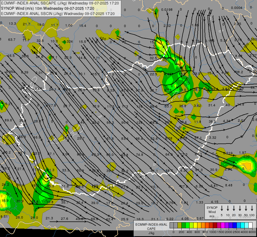Click the 10 m/s wind arrow in legend
257x237 pixels.
pos(228,208)
